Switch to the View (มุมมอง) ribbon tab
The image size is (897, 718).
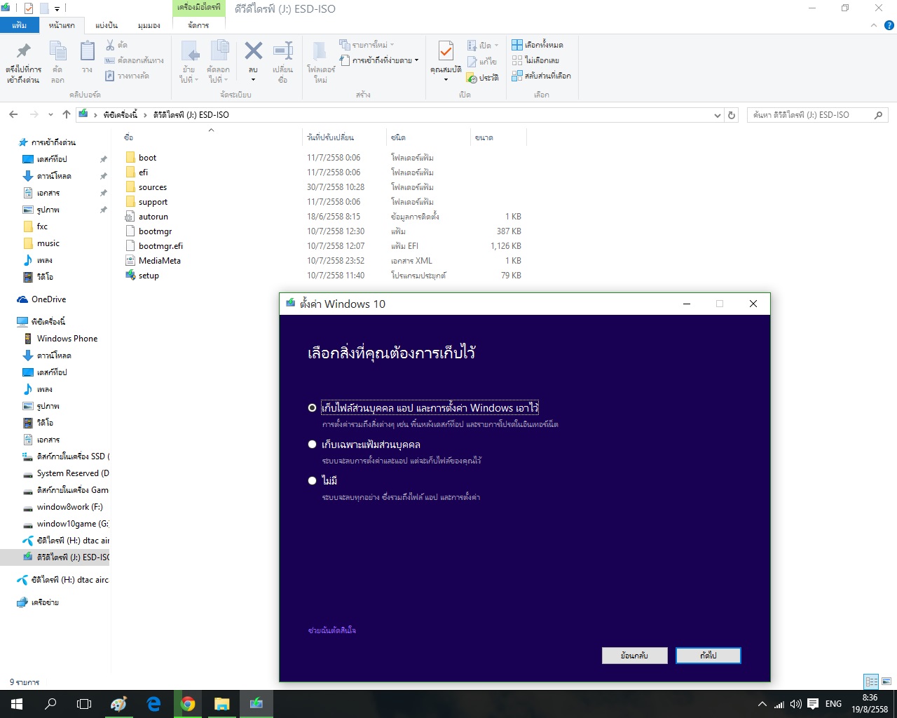(149, 25)
